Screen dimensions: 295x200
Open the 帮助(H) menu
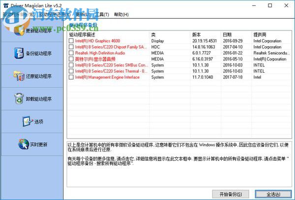[x=121, y=14]
